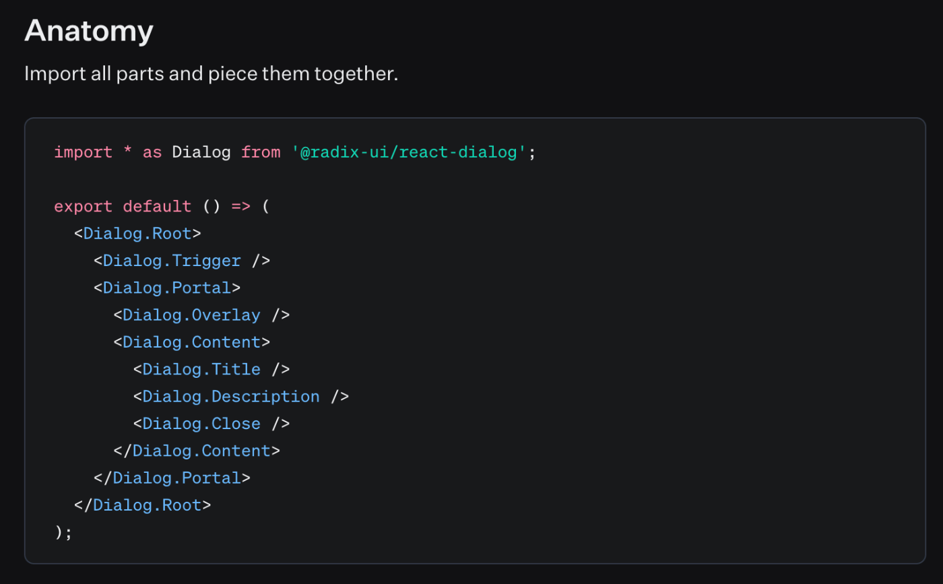Viewport: 943px width, 584px height.
Task: Click the import statement code line
Action: [x=295, y=152]
